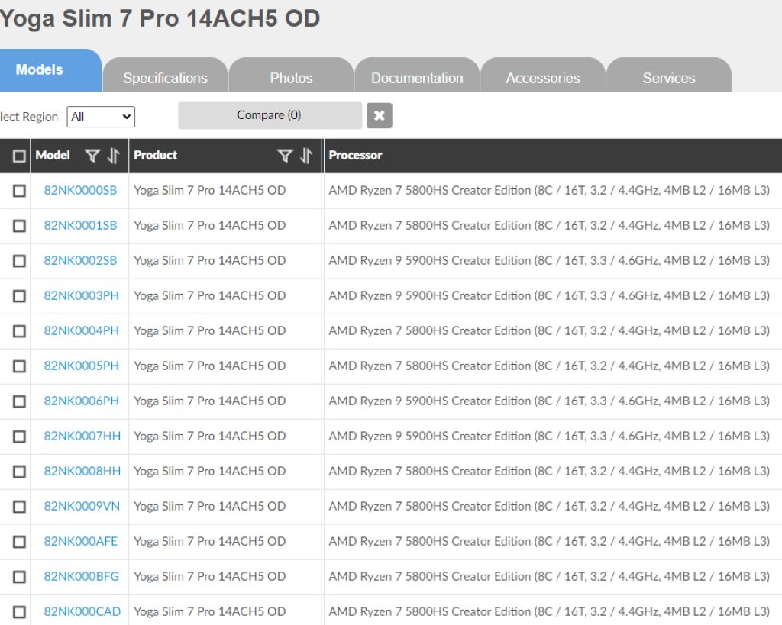Enable the checkbox for 82NK000AFE
Viewport: 782px width, 625px height.
point(19,542)
